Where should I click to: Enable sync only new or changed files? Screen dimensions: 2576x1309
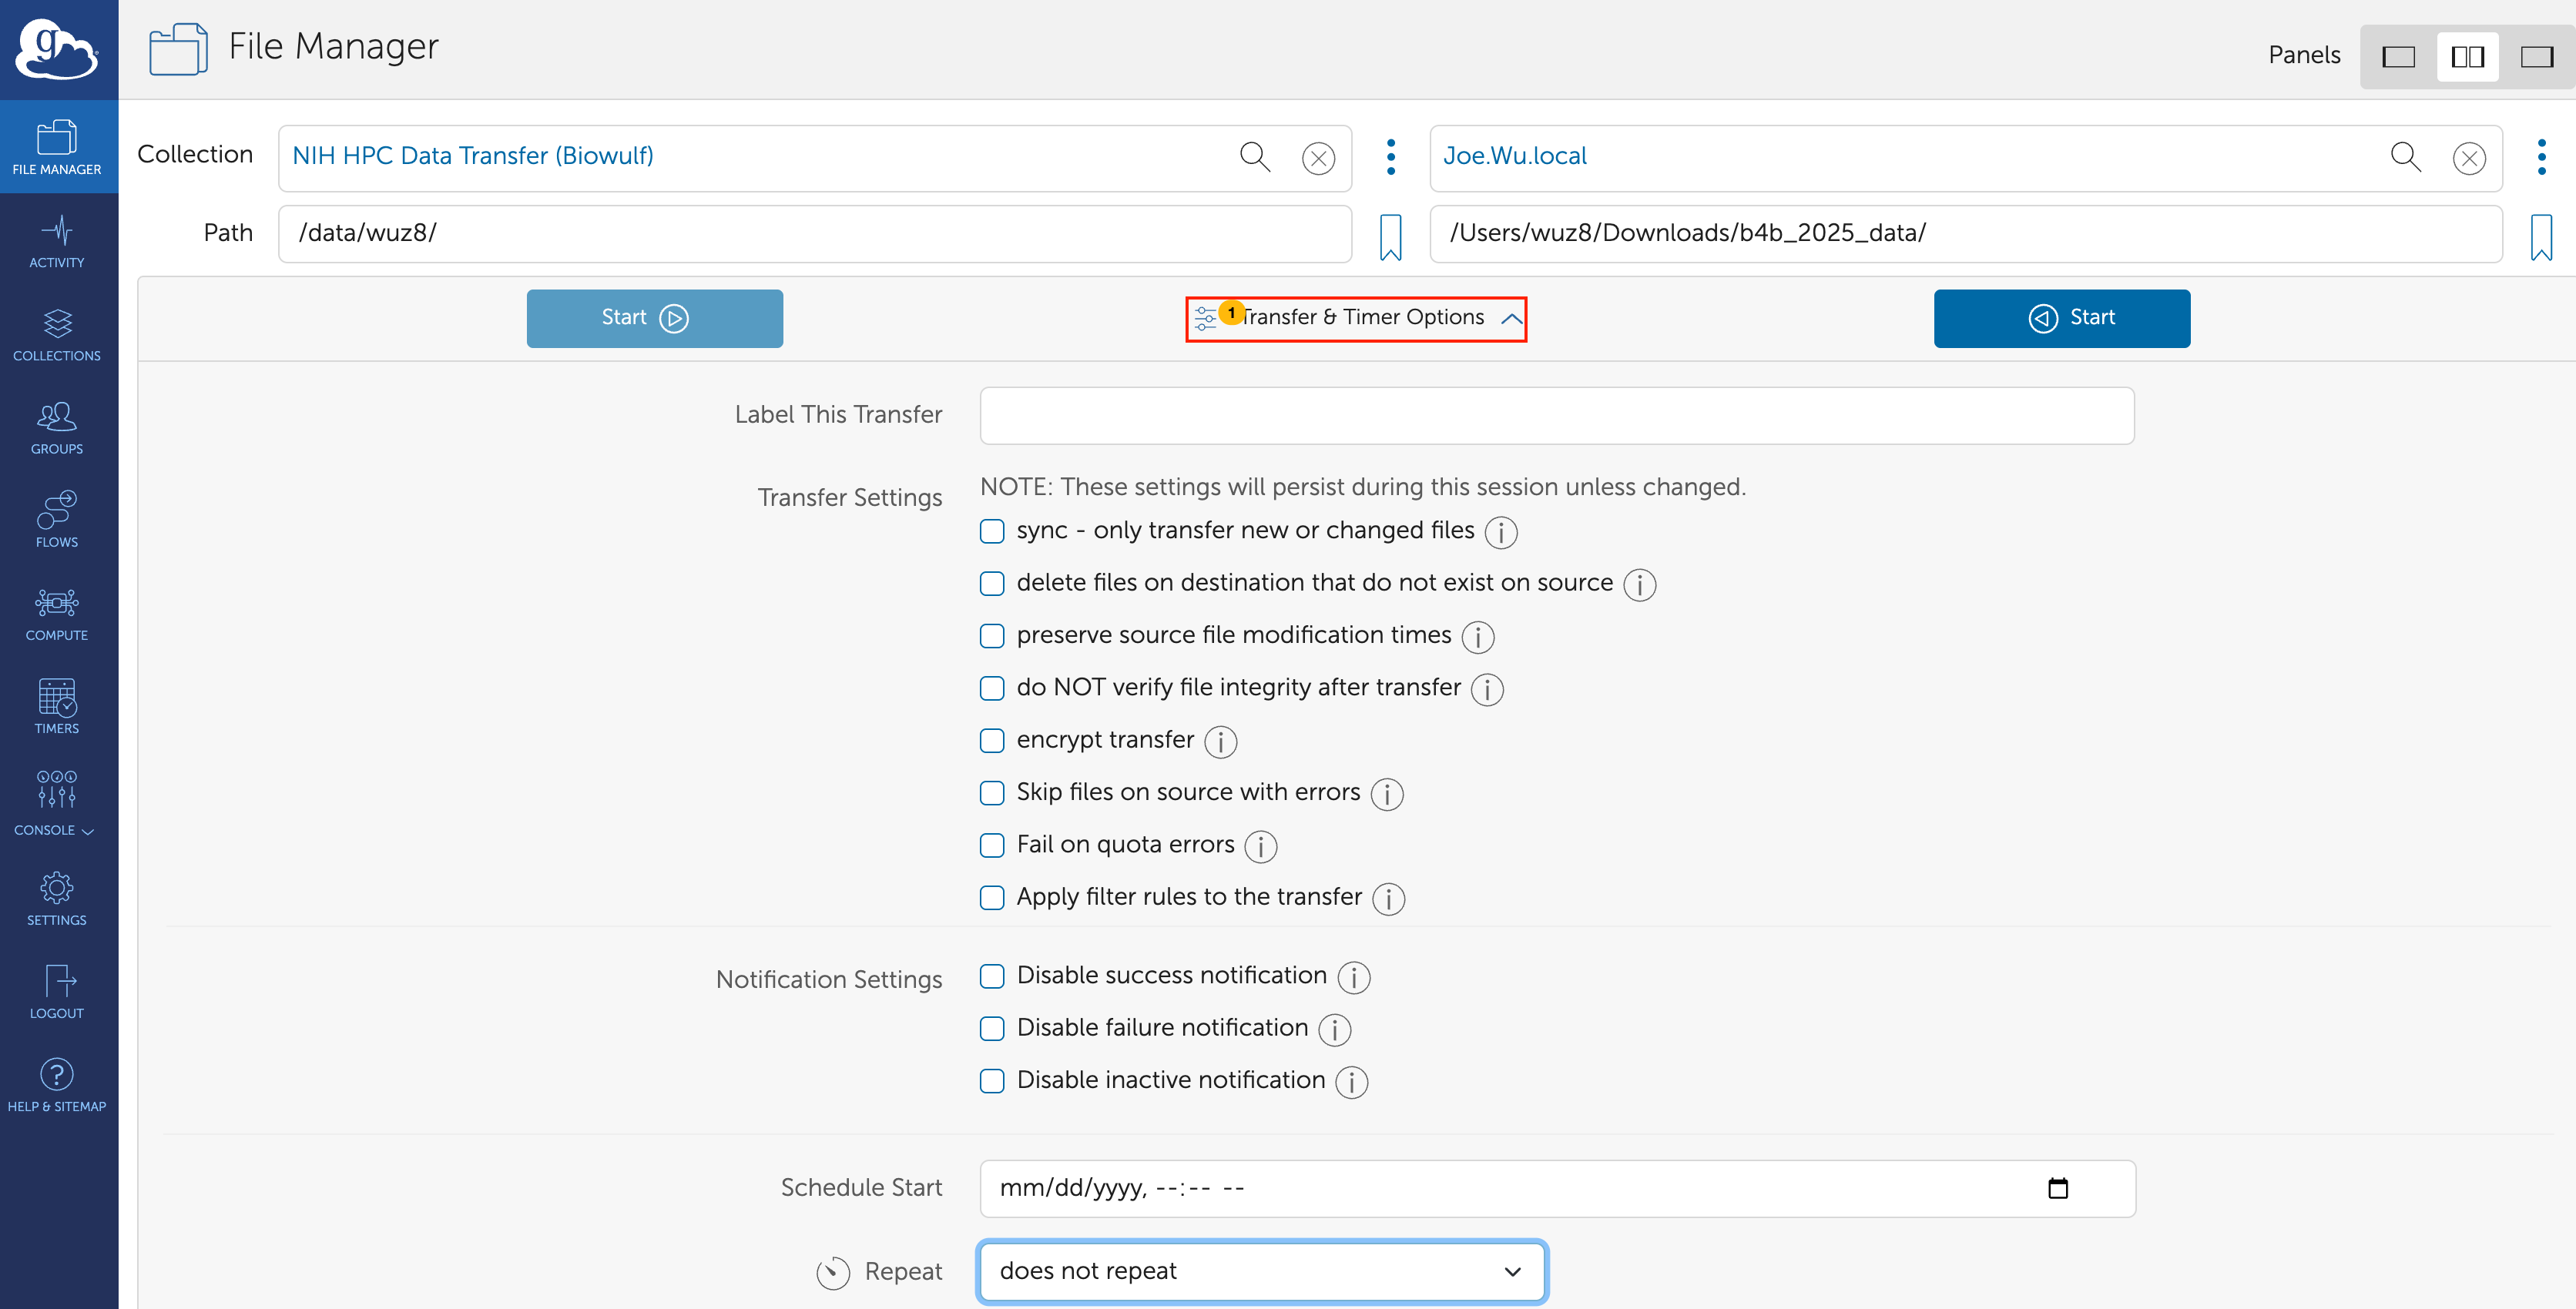[992, 531]
